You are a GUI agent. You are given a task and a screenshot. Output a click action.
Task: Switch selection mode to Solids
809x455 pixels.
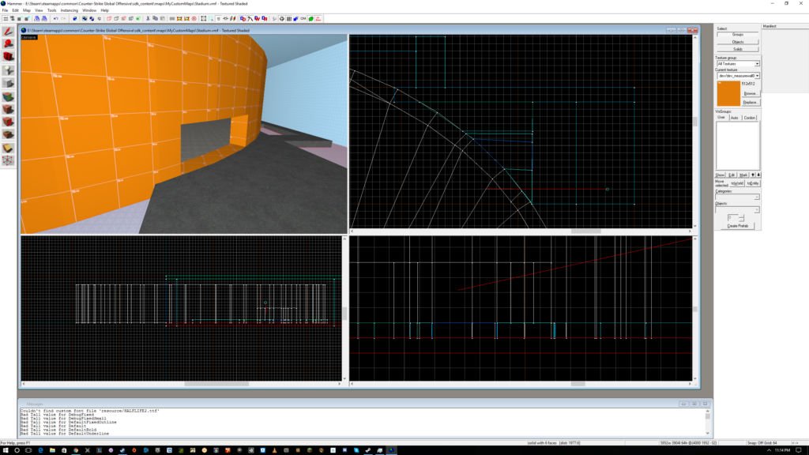tap(738, 50)
